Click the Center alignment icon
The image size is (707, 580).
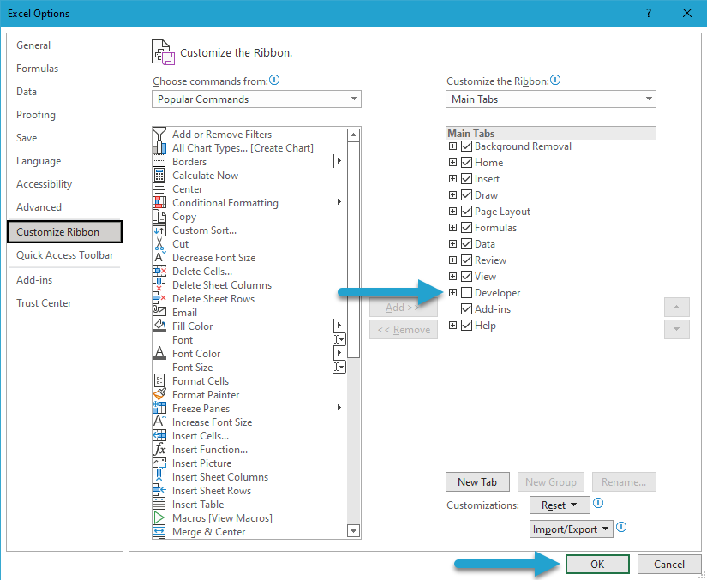(x=159, y=189)
